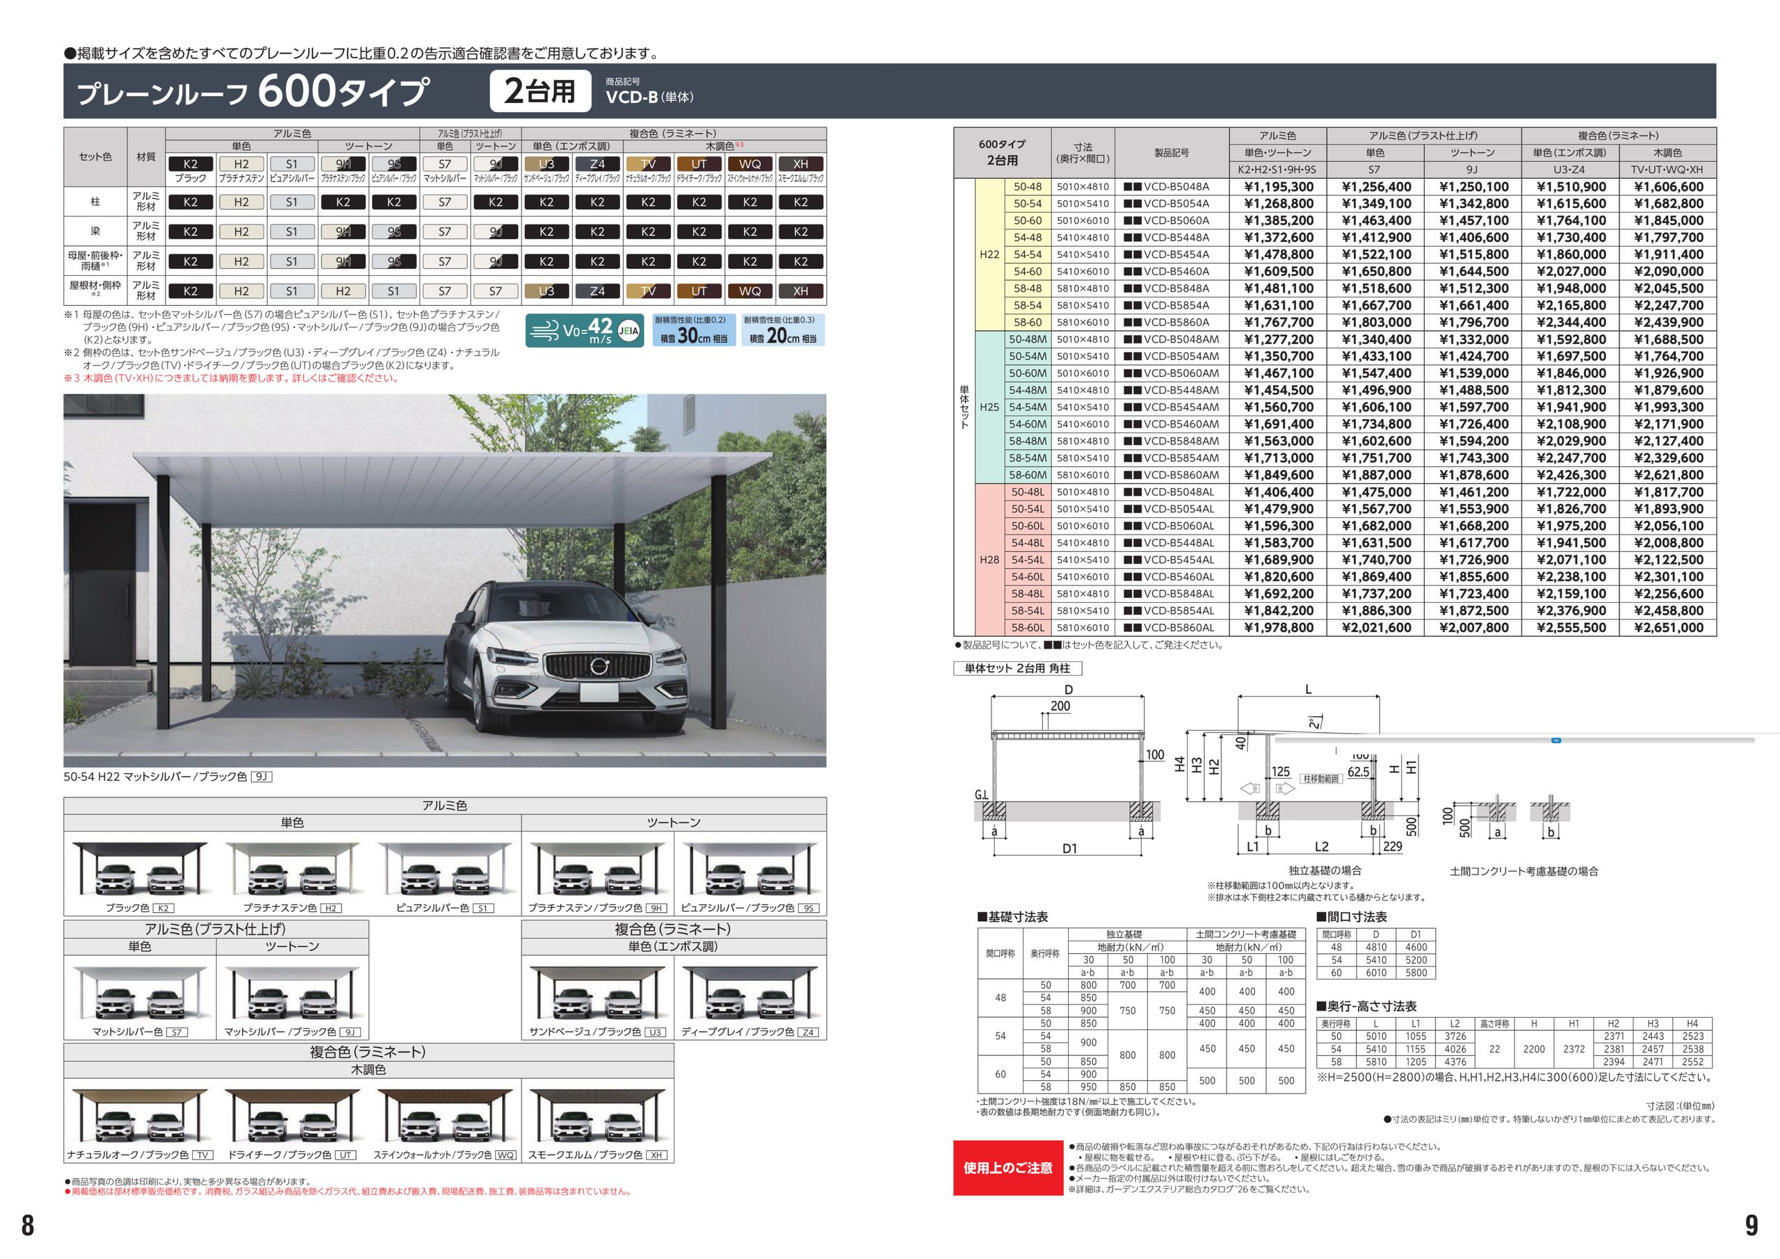Click the ピュアシルバー色 S1 carport thumbnail

click(x=444, y=868)
